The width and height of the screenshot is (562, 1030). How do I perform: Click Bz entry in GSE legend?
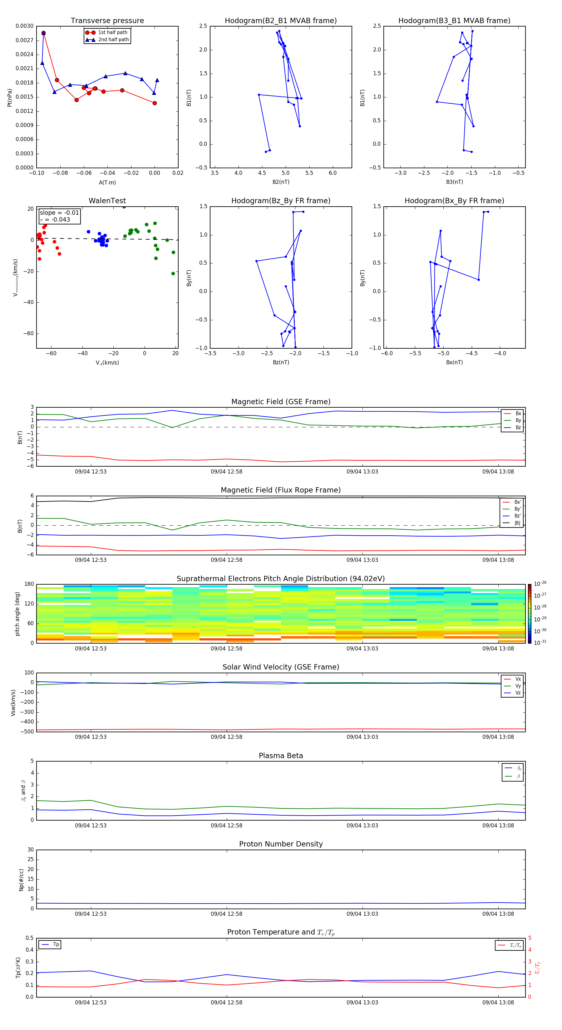coord(512,427)
